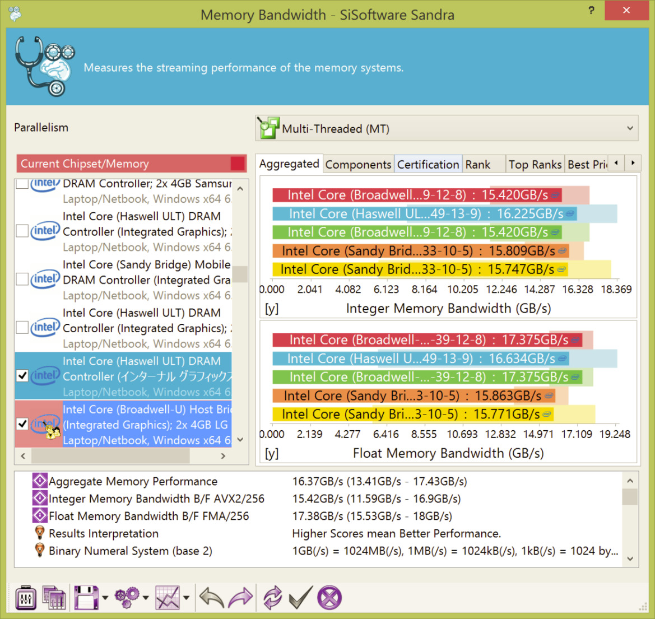Toggle checkbox for DRAM Controller 2x 4GB Samsung
Viewport: 655px width, 619px height.
[x=22, y=184]
